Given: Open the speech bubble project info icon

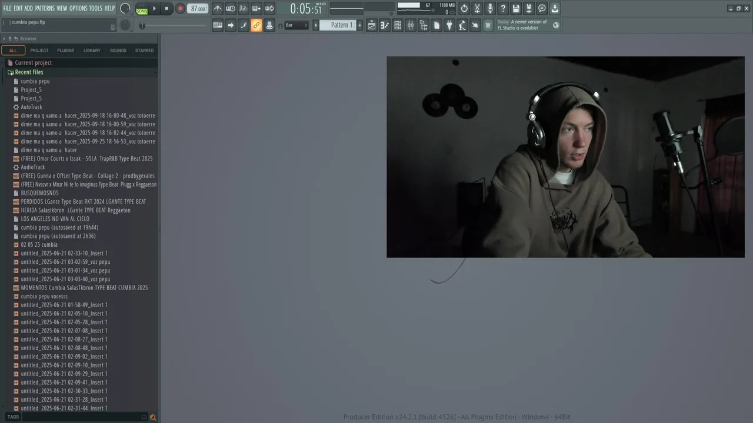Looking at the screenshot, I should click(542, 9).
